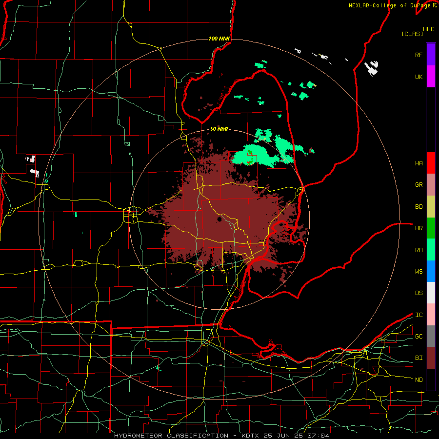The width and height of the screenshot is (439, 439).
Task: Select the light pink IC legend swatch
Action: pyautogui.click(x=431, y=315)
